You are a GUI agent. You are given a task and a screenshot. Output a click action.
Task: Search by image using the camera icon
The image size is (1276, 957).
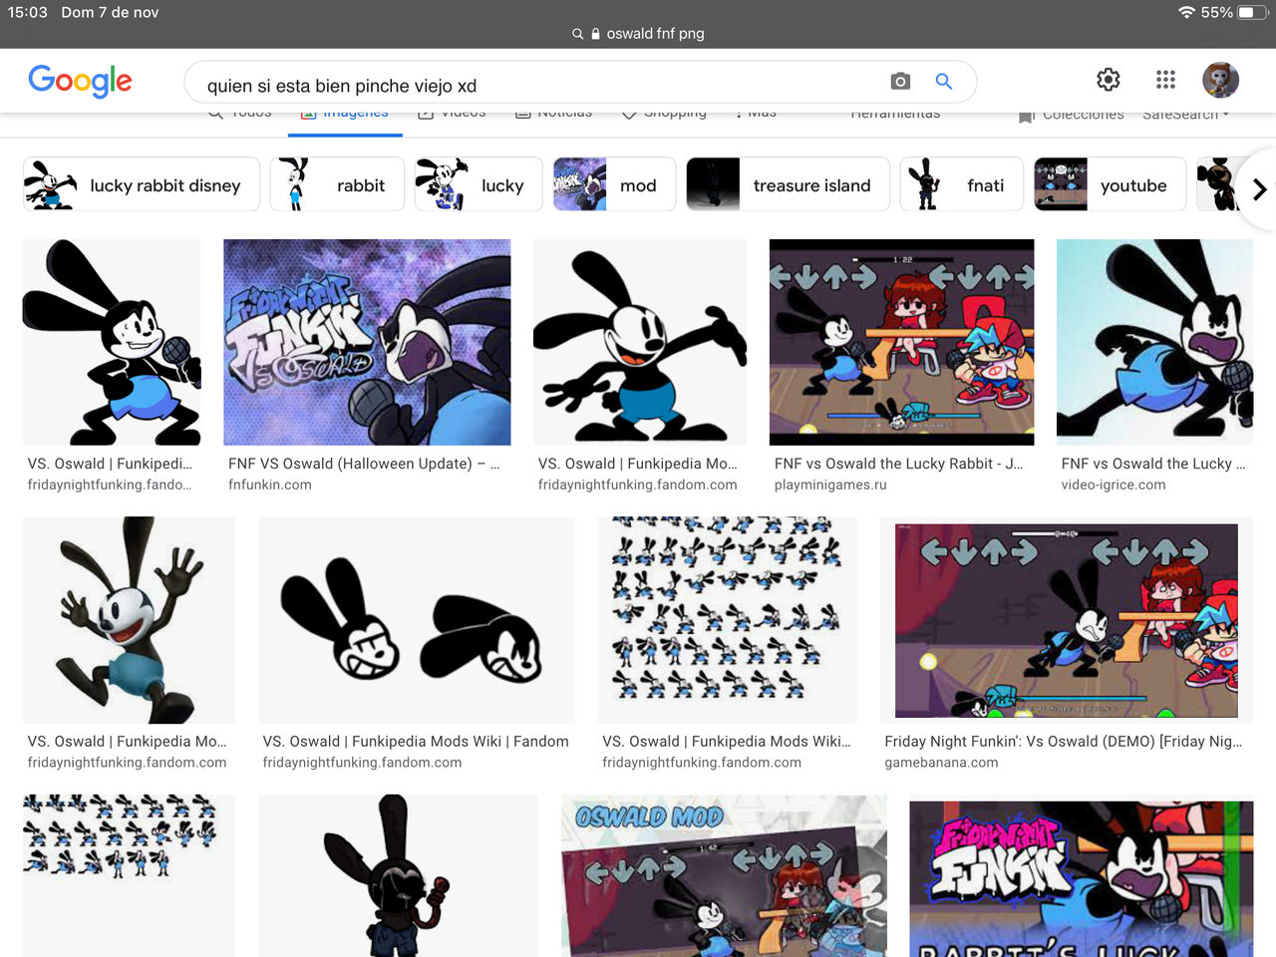pyautogui.click(x=900, y=82)
